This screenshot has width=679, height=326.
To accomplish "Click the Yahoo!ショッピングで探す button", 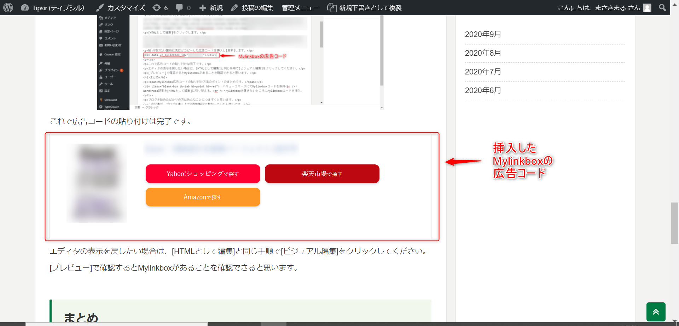I will coord(203,174).
